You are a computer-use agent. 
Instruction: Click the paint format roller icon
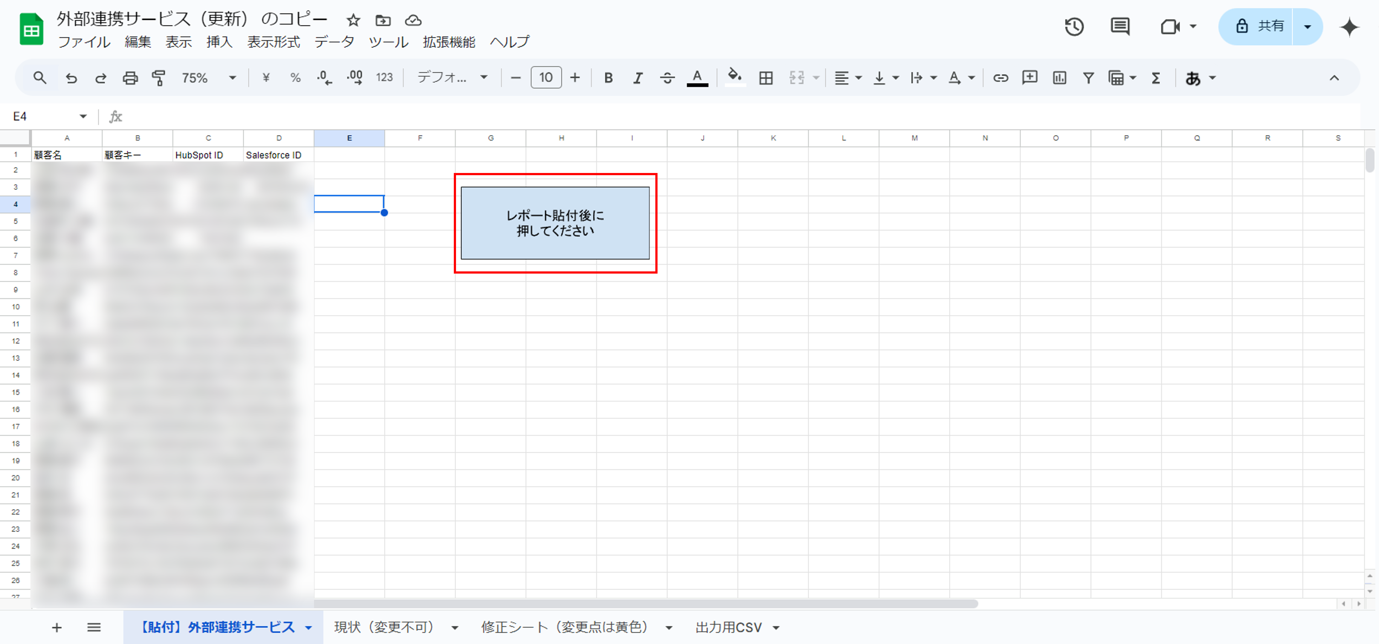pos(159,78)
